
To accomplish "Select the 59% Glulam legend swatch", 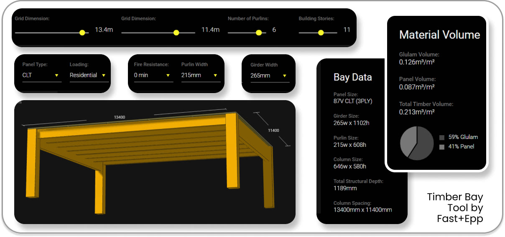I will (442, 137).
